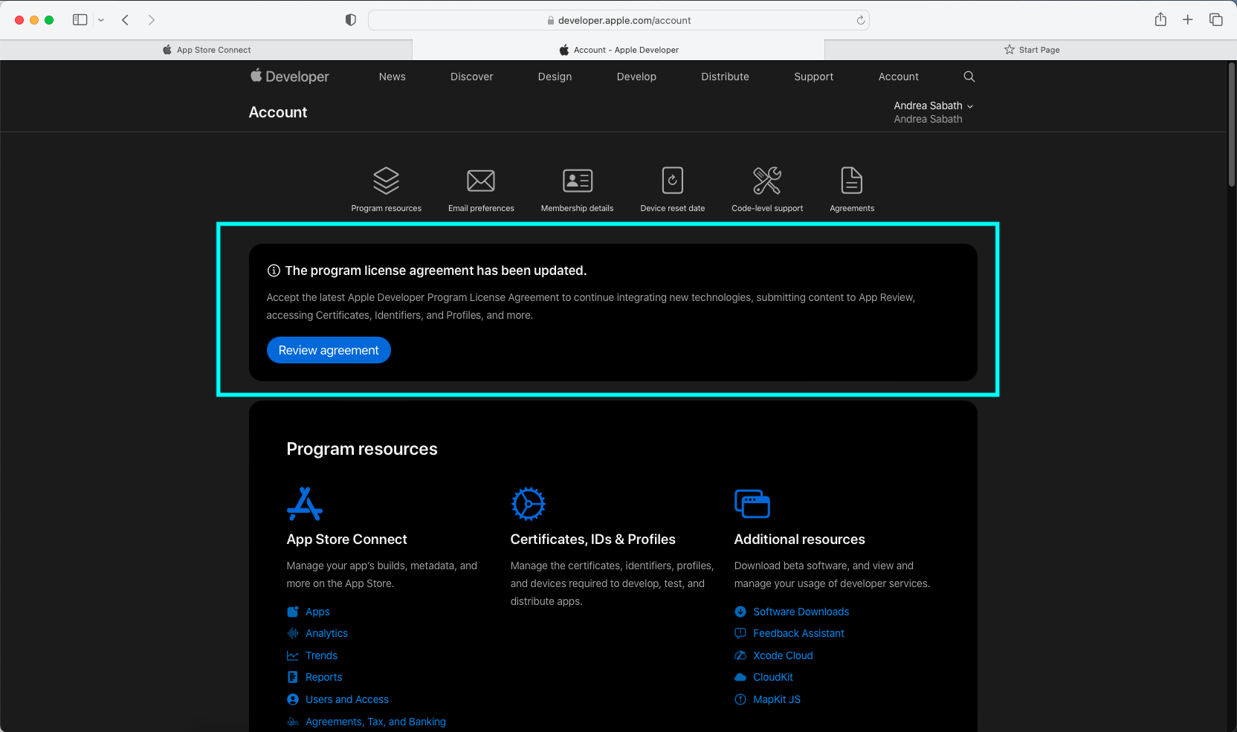This screenshot has width=1237, height=732.
Task: Click the MapKit JS compass icon
Action: (x=740, y=699)
